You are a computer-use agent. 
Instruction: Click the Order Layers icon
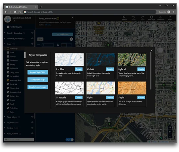coord(8,27)
